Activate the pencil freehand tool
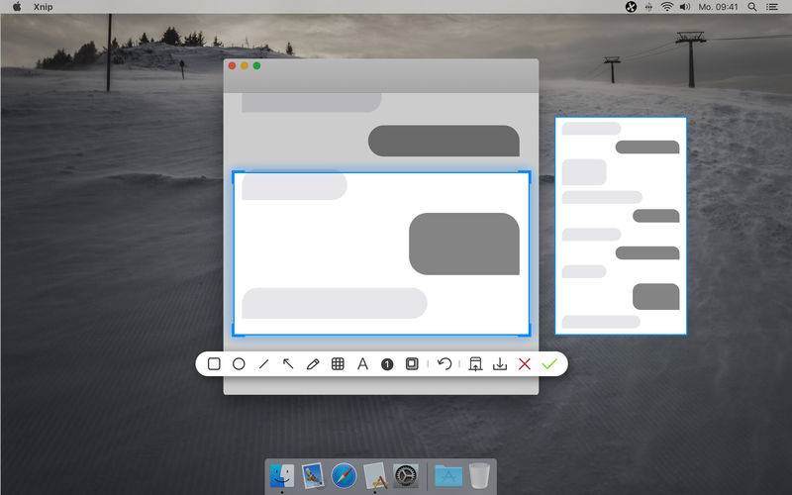Image resolution: width=792 pixels, height=495 pixels. point(313,363)
